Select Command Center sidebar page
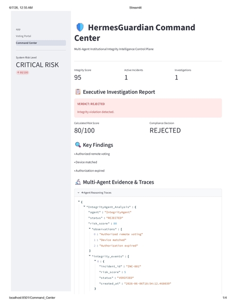This screenshot has width=236, height=305. click(40, 43)
